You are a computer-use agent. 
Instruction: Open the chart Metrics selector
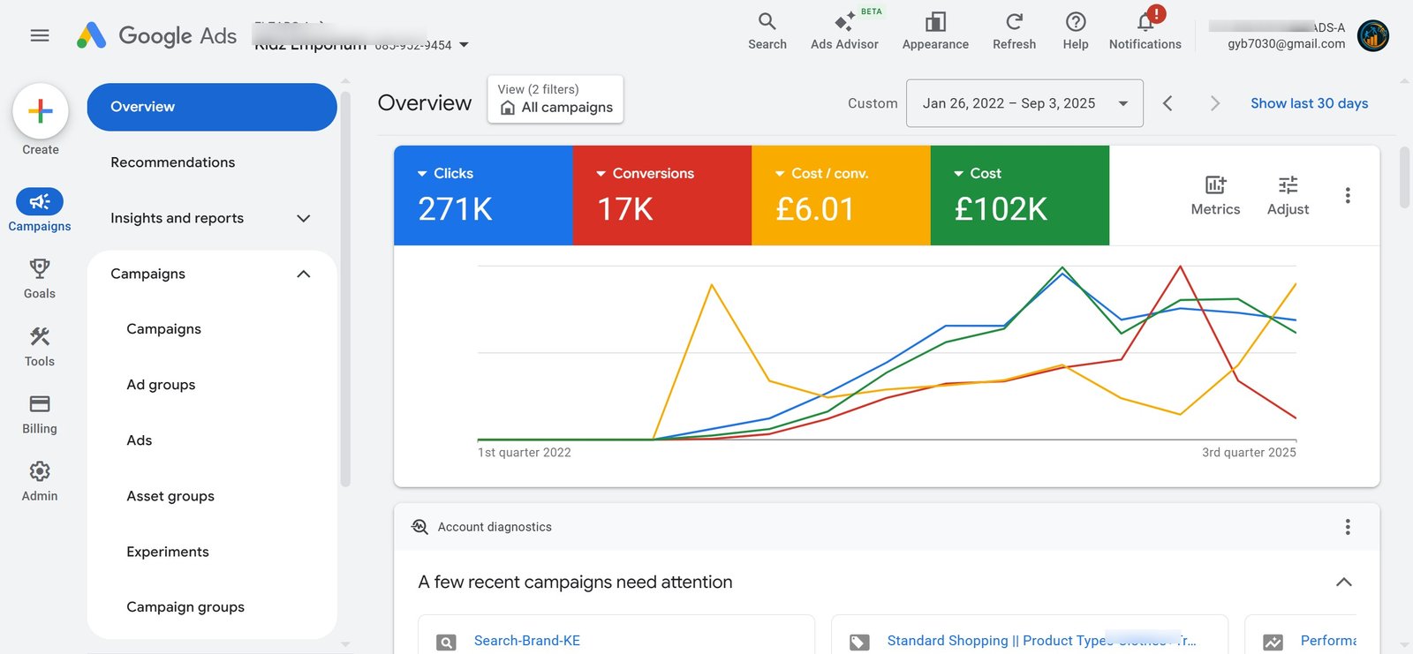click(x=1215, y=195)
